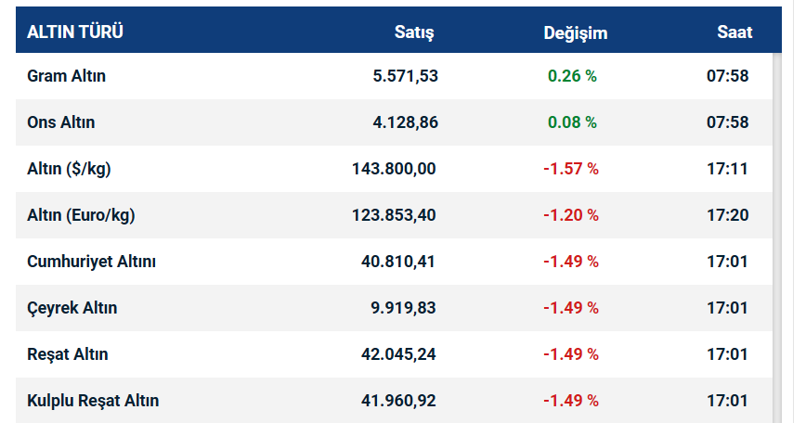The height and width of the screenshot is (423, 806).
Task: Click the green 0.08 % change value
Action: tap(572, 122)
